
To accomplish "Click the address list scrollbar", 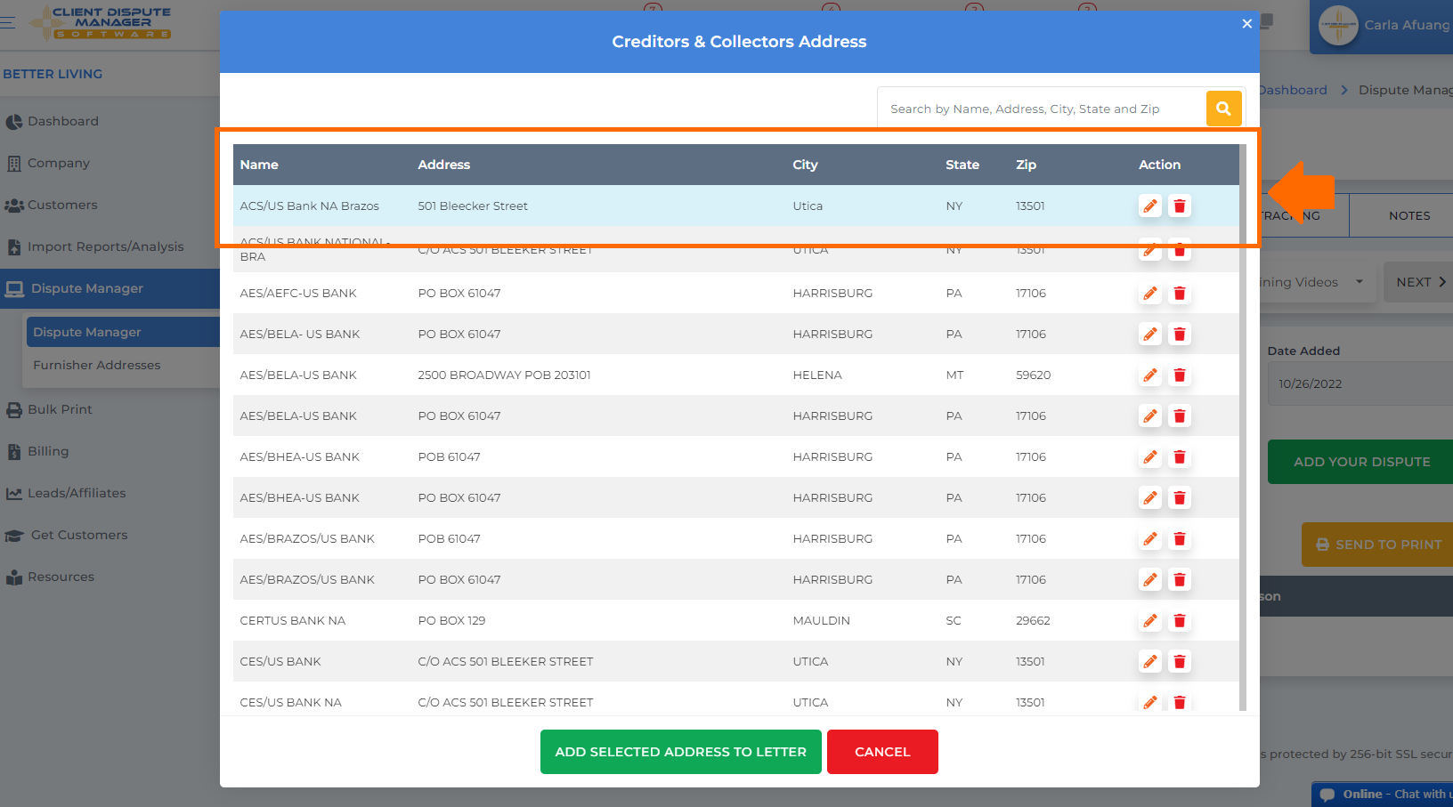I will [x=1243, y=427].
